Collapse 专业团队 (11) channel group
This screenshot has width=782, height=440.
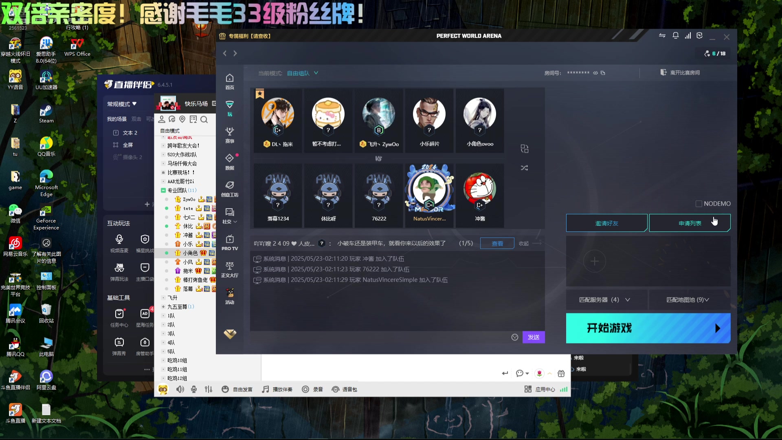click(163, 190)
